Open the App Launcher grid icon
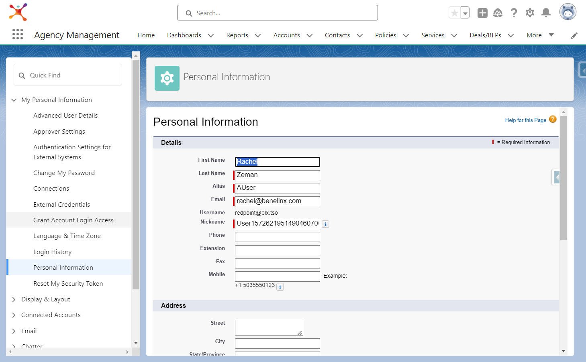 [18, 34]
